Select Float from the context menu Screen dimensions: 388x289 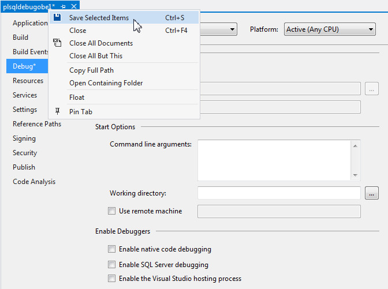point(124,97)
